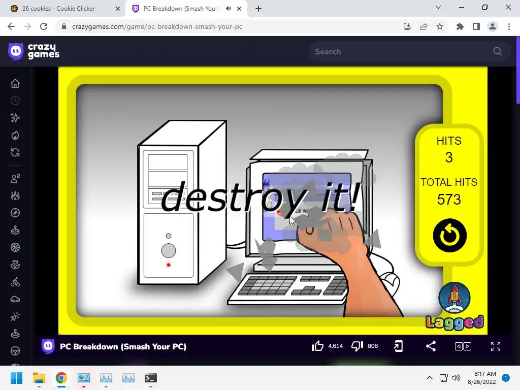Viewport: 520px width, 390px height.
Task: Click share this page icon in address bar
Action: [x=424, y=26]
